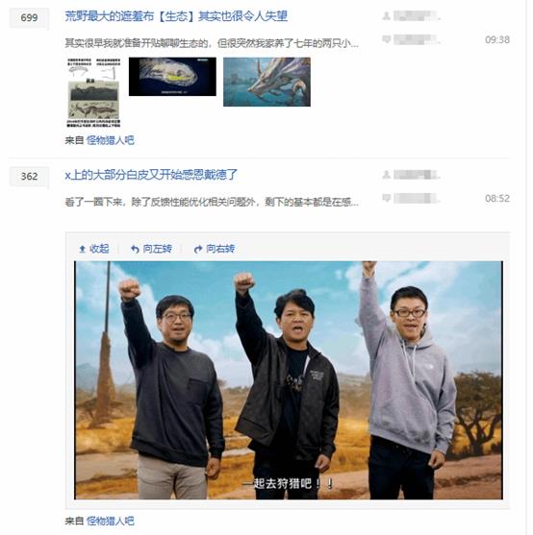Click the 362 reply count badge

pos(29,177)
